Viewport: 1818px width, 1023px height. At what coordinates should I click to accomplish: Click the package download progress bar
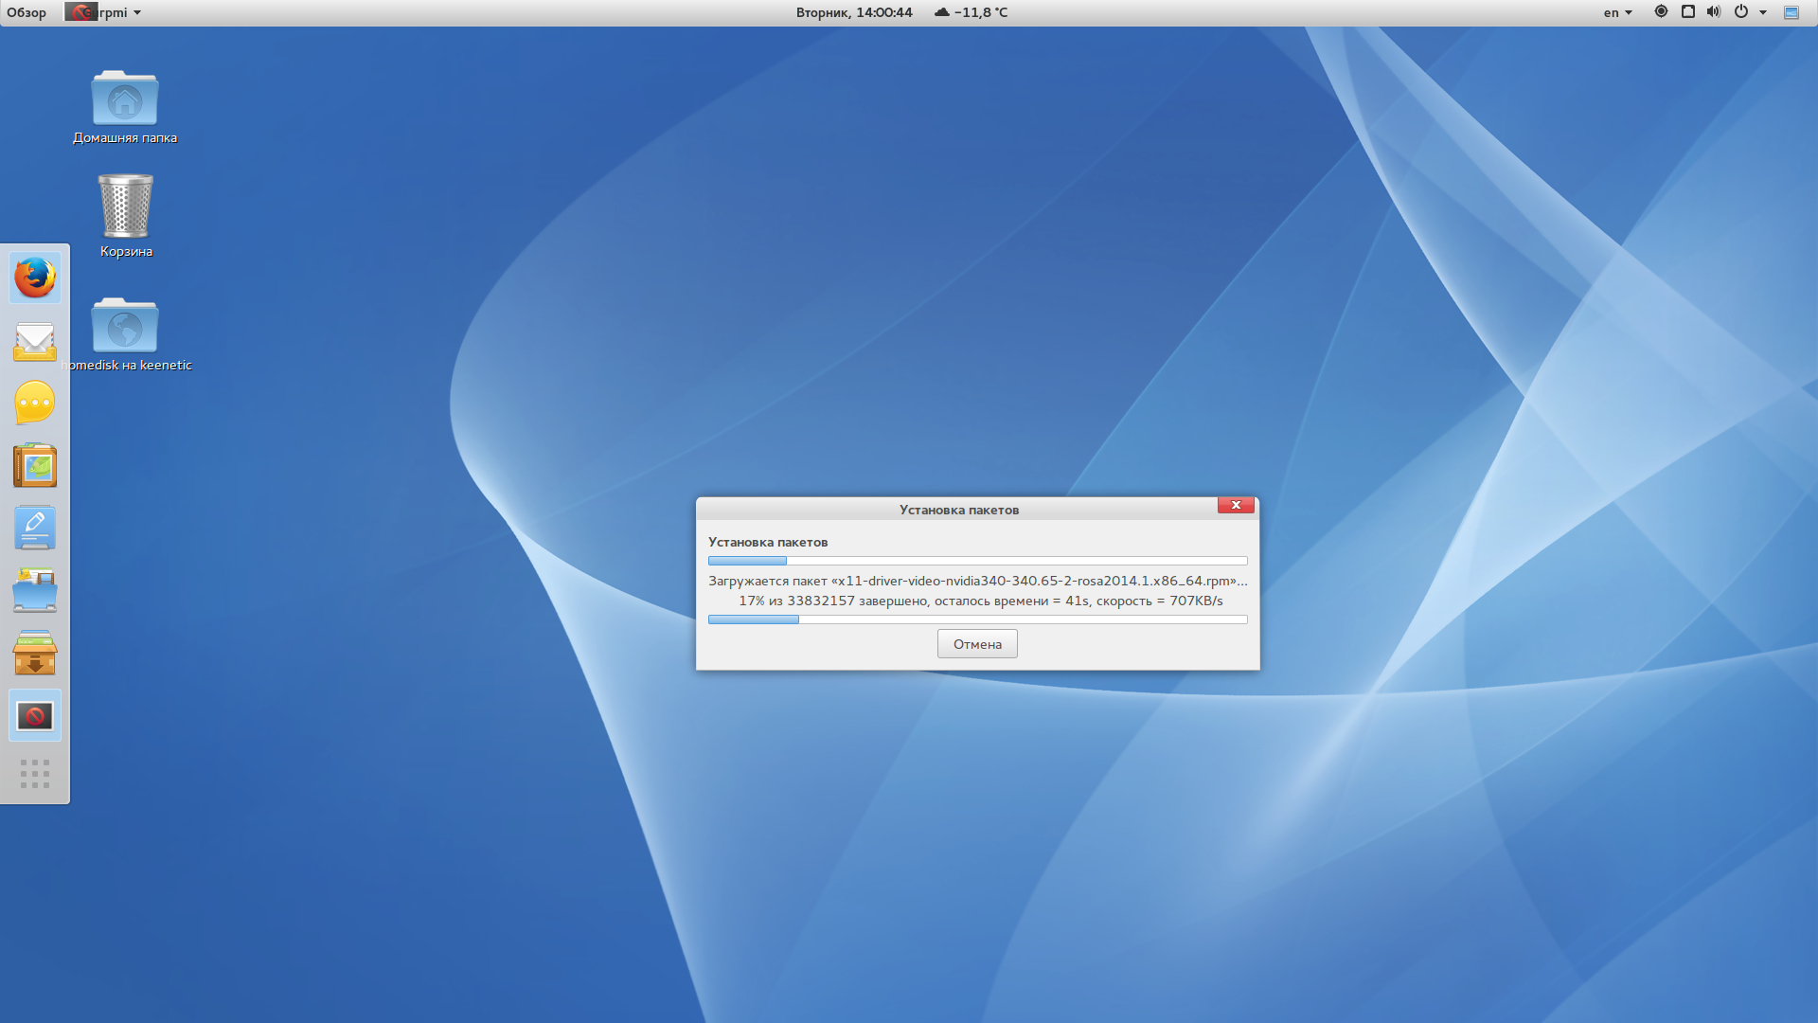(x=977, y=619)
